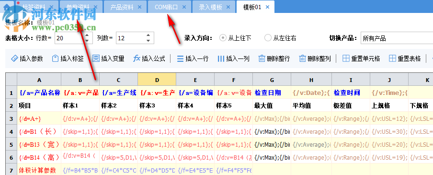433x175 pixels.
Task: Click the 上规格 cell
Action: (389, 105)
